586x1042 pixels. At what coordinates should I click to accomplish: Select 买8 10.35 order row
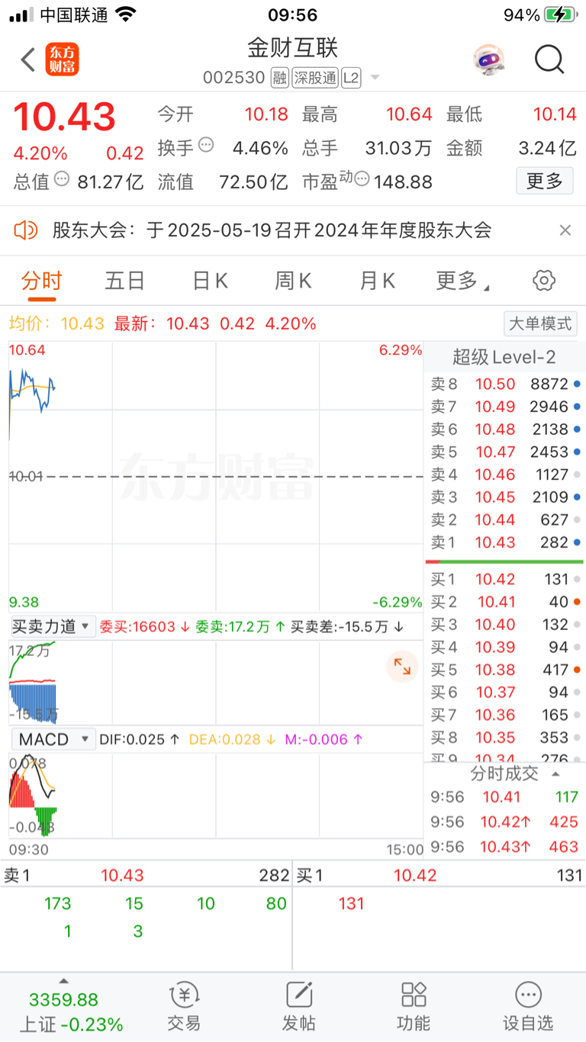point(504,738)
